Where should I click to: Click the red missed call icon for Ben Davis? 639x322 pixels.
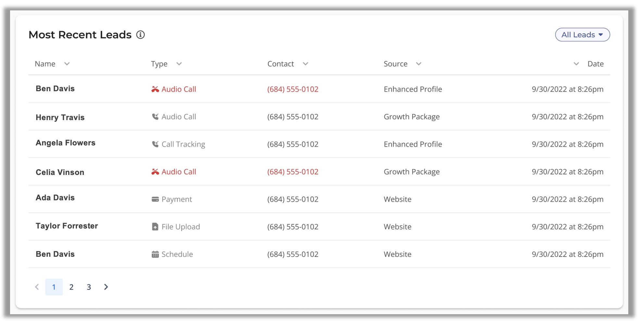pos(155,89)
